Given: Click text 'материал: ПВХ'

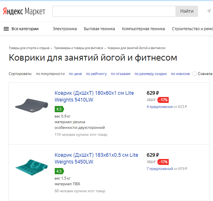Looking at the screenshot, I should pyautogui.click(x=67, y=184).
